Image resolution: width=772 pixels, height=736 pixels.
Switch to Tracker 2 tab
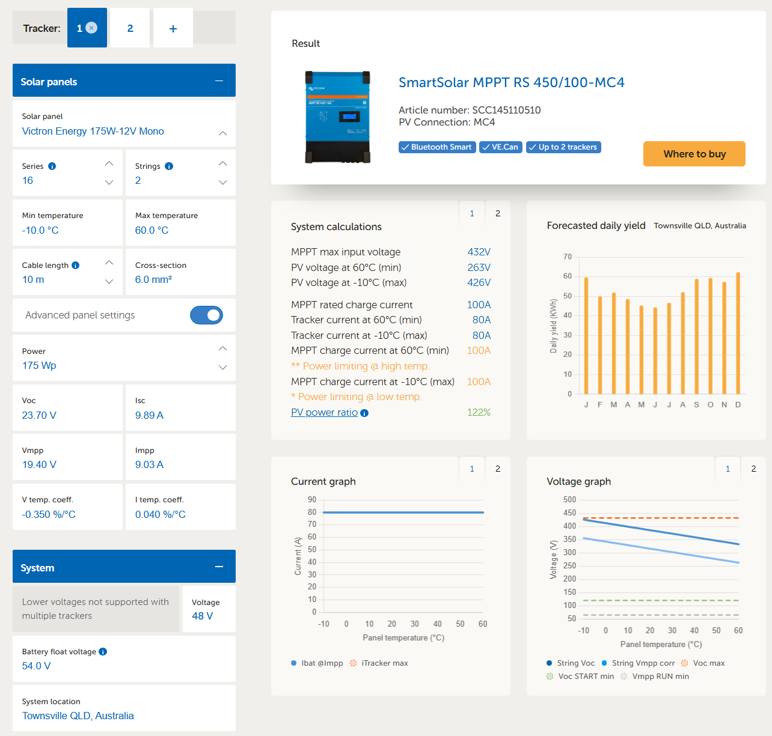(x=130, y=28)
